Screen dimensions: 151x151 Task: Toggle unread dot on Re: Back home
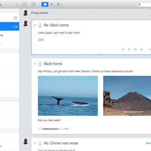(35, 25)
